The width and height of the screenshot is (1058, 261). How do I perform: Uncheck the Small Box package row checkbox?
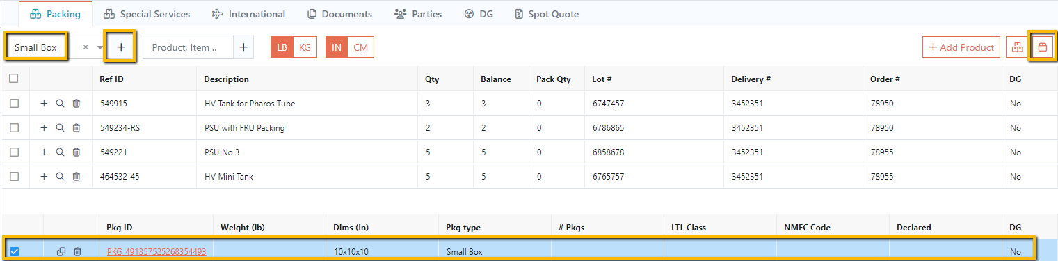(14, 251)
